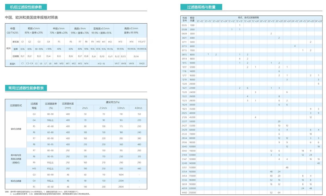Click the 旧规格 row label
The image size is (326, 196).
(15, 56)
